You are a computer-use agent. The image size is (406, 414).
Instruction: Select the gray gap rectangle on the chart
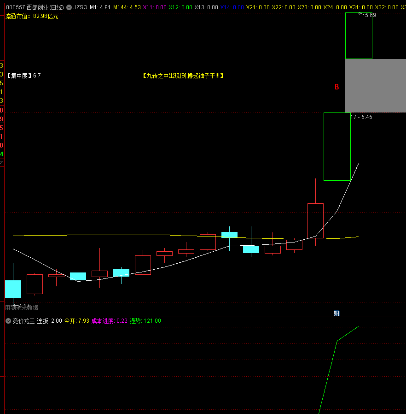(x=376, y=86)
